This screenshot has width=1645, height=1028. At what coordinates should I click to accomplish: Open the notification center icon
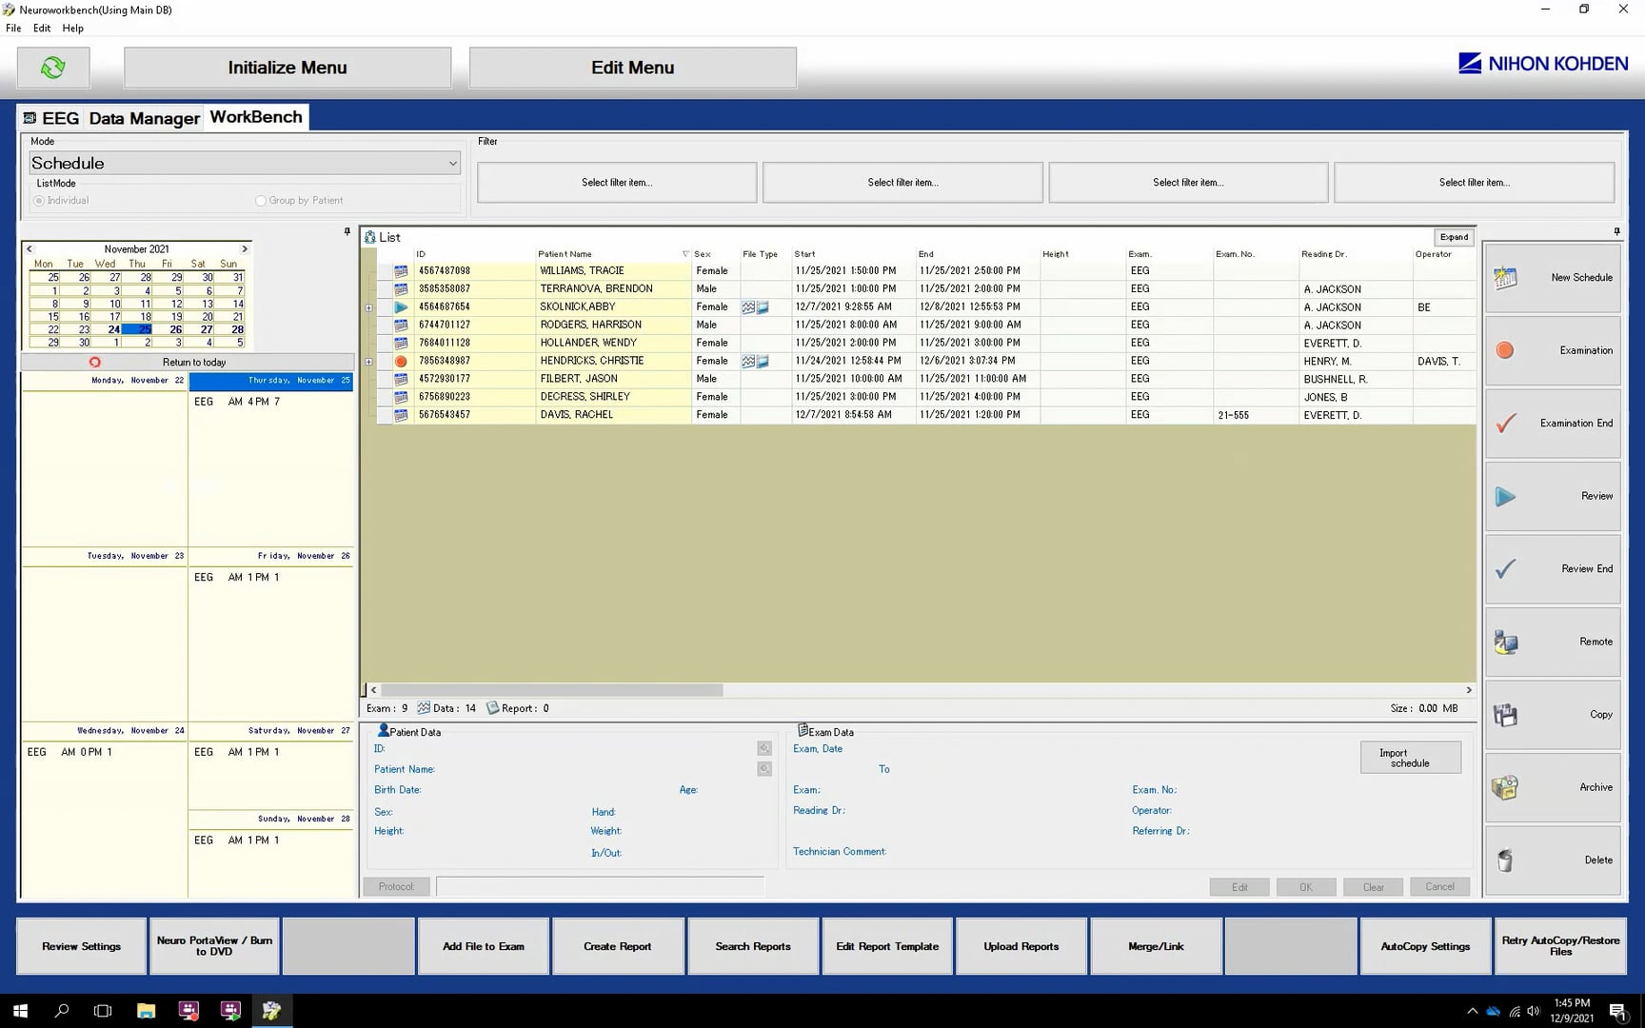(x=1617, y=1011)
